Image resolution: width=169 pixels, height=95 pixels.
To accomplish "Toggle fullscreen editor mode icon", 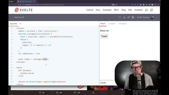I will [120, 17].
